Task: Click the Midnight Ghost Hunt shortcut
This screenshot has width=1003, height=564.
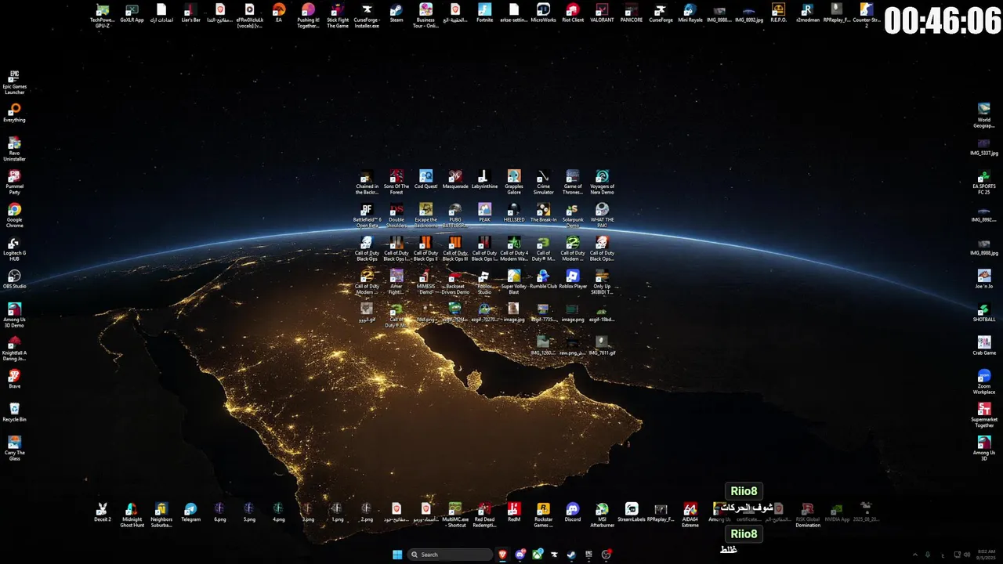Action: [132, 515]
